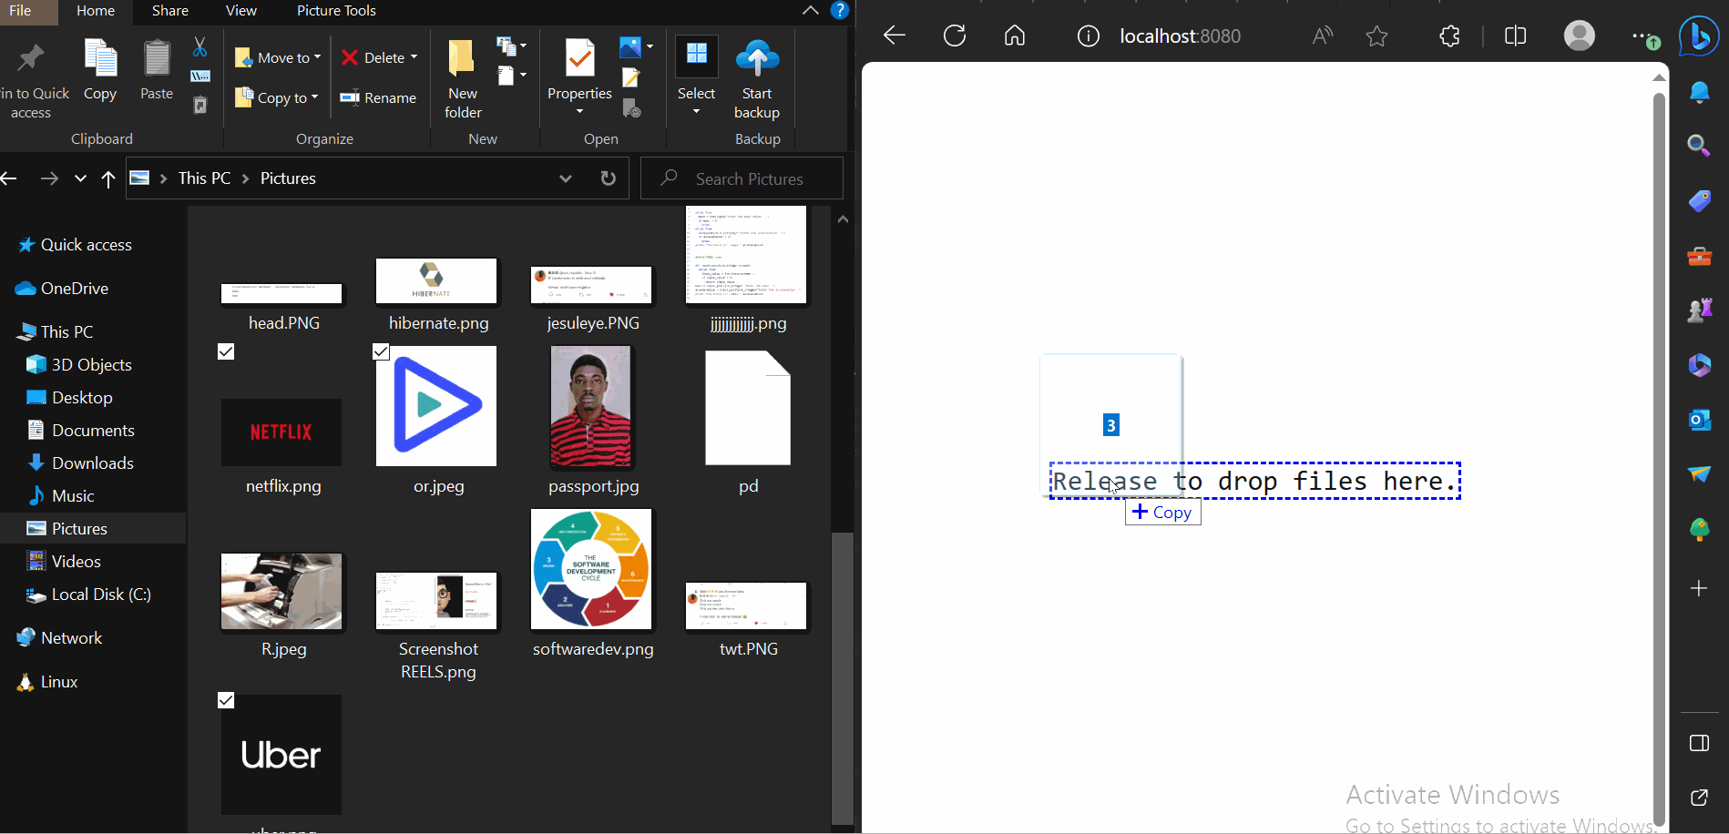Open Edge sidebar search icon
Viewport: 1729px width, 834px height.
[x=1699, y=146]
